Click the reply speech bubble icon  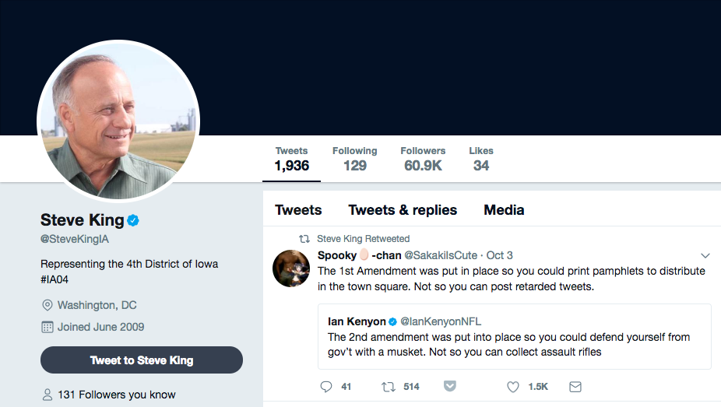pyautogui.click(x=326, y=387)
